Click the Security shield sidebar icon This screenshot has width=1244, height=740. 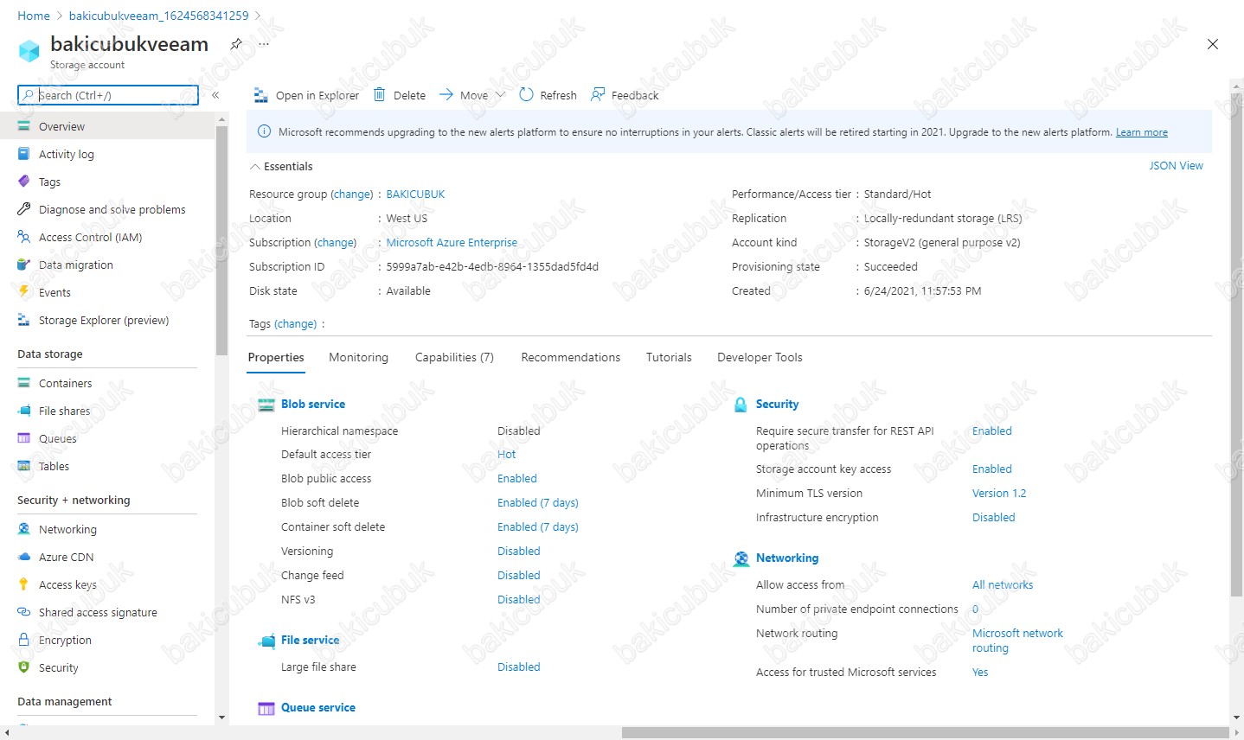24,667
